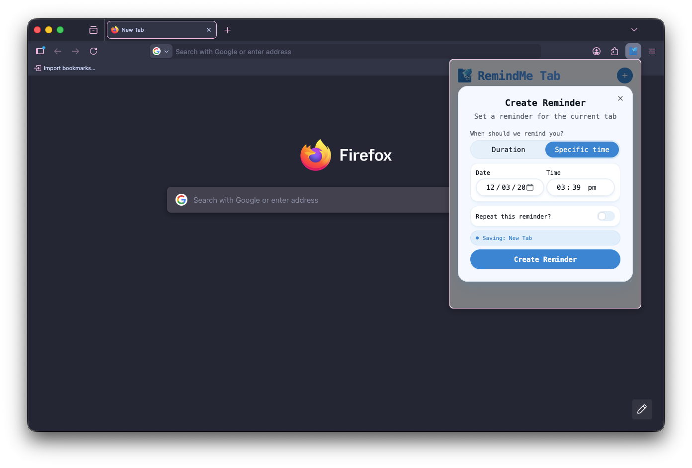This screenshot has width=692, height=468.
Task: Enable the Repeat this reminder toggle
Action: [x=605, y=216]
